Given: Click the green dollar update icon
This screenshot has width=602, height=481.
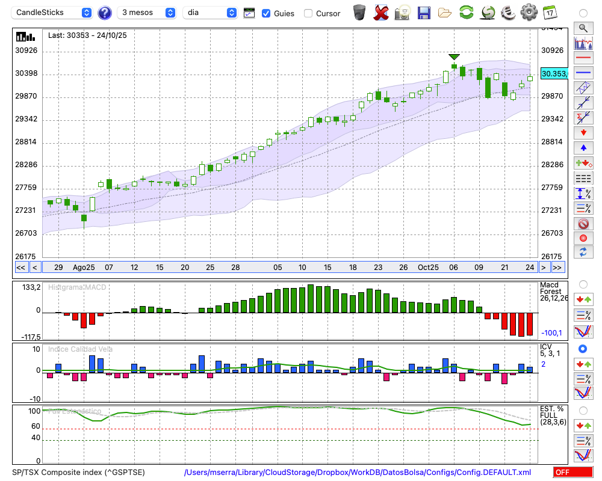Looking at the screenshot, I should (488, 12).
